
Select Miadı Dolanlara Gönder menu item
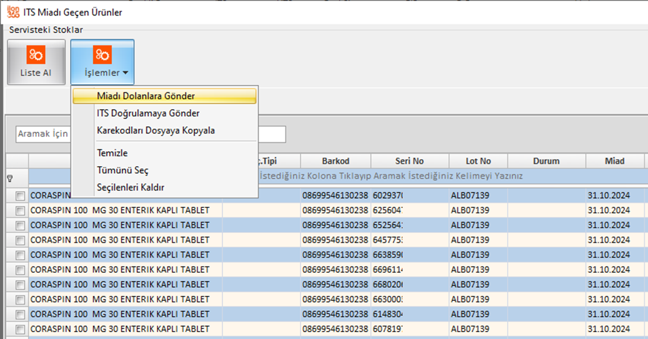tap(146, 96)
